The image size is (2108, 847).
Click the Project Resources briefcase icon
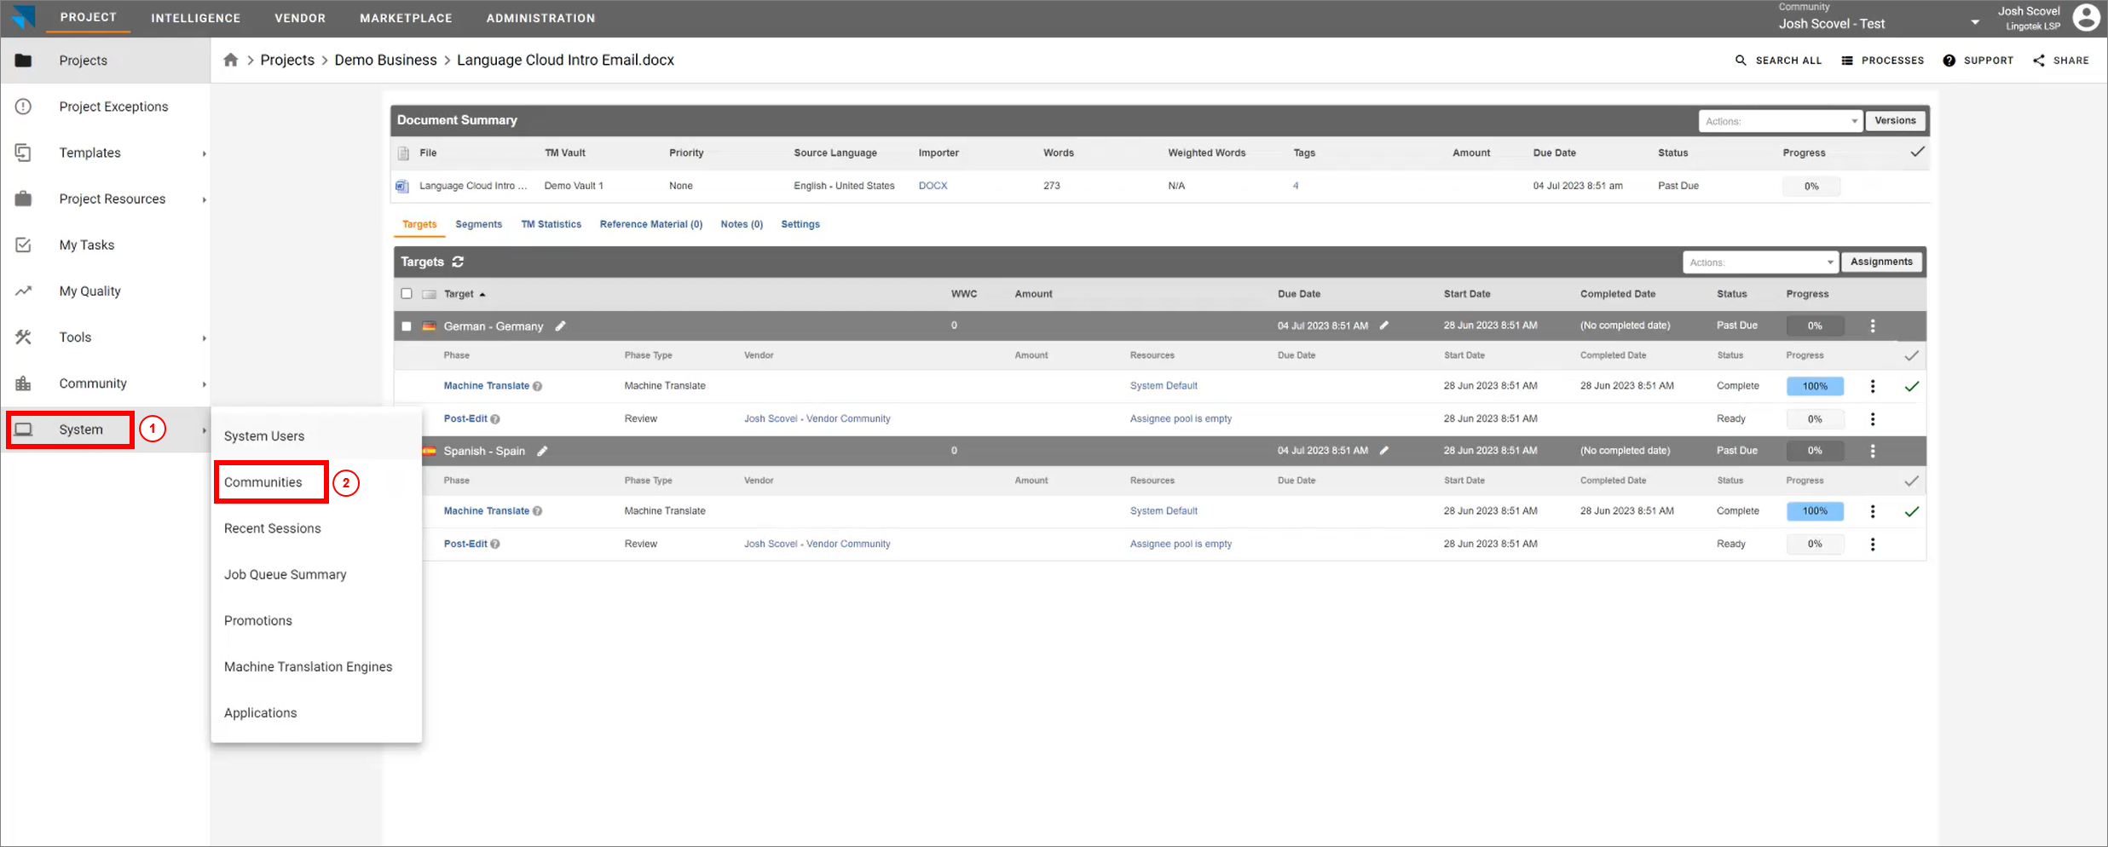pyautogui.click(x=24, y=199)
